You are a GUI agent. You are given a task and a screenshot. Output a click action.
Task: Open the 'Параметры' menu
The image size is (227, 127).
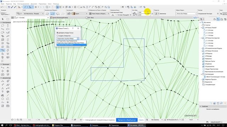(x=43, y=4)
